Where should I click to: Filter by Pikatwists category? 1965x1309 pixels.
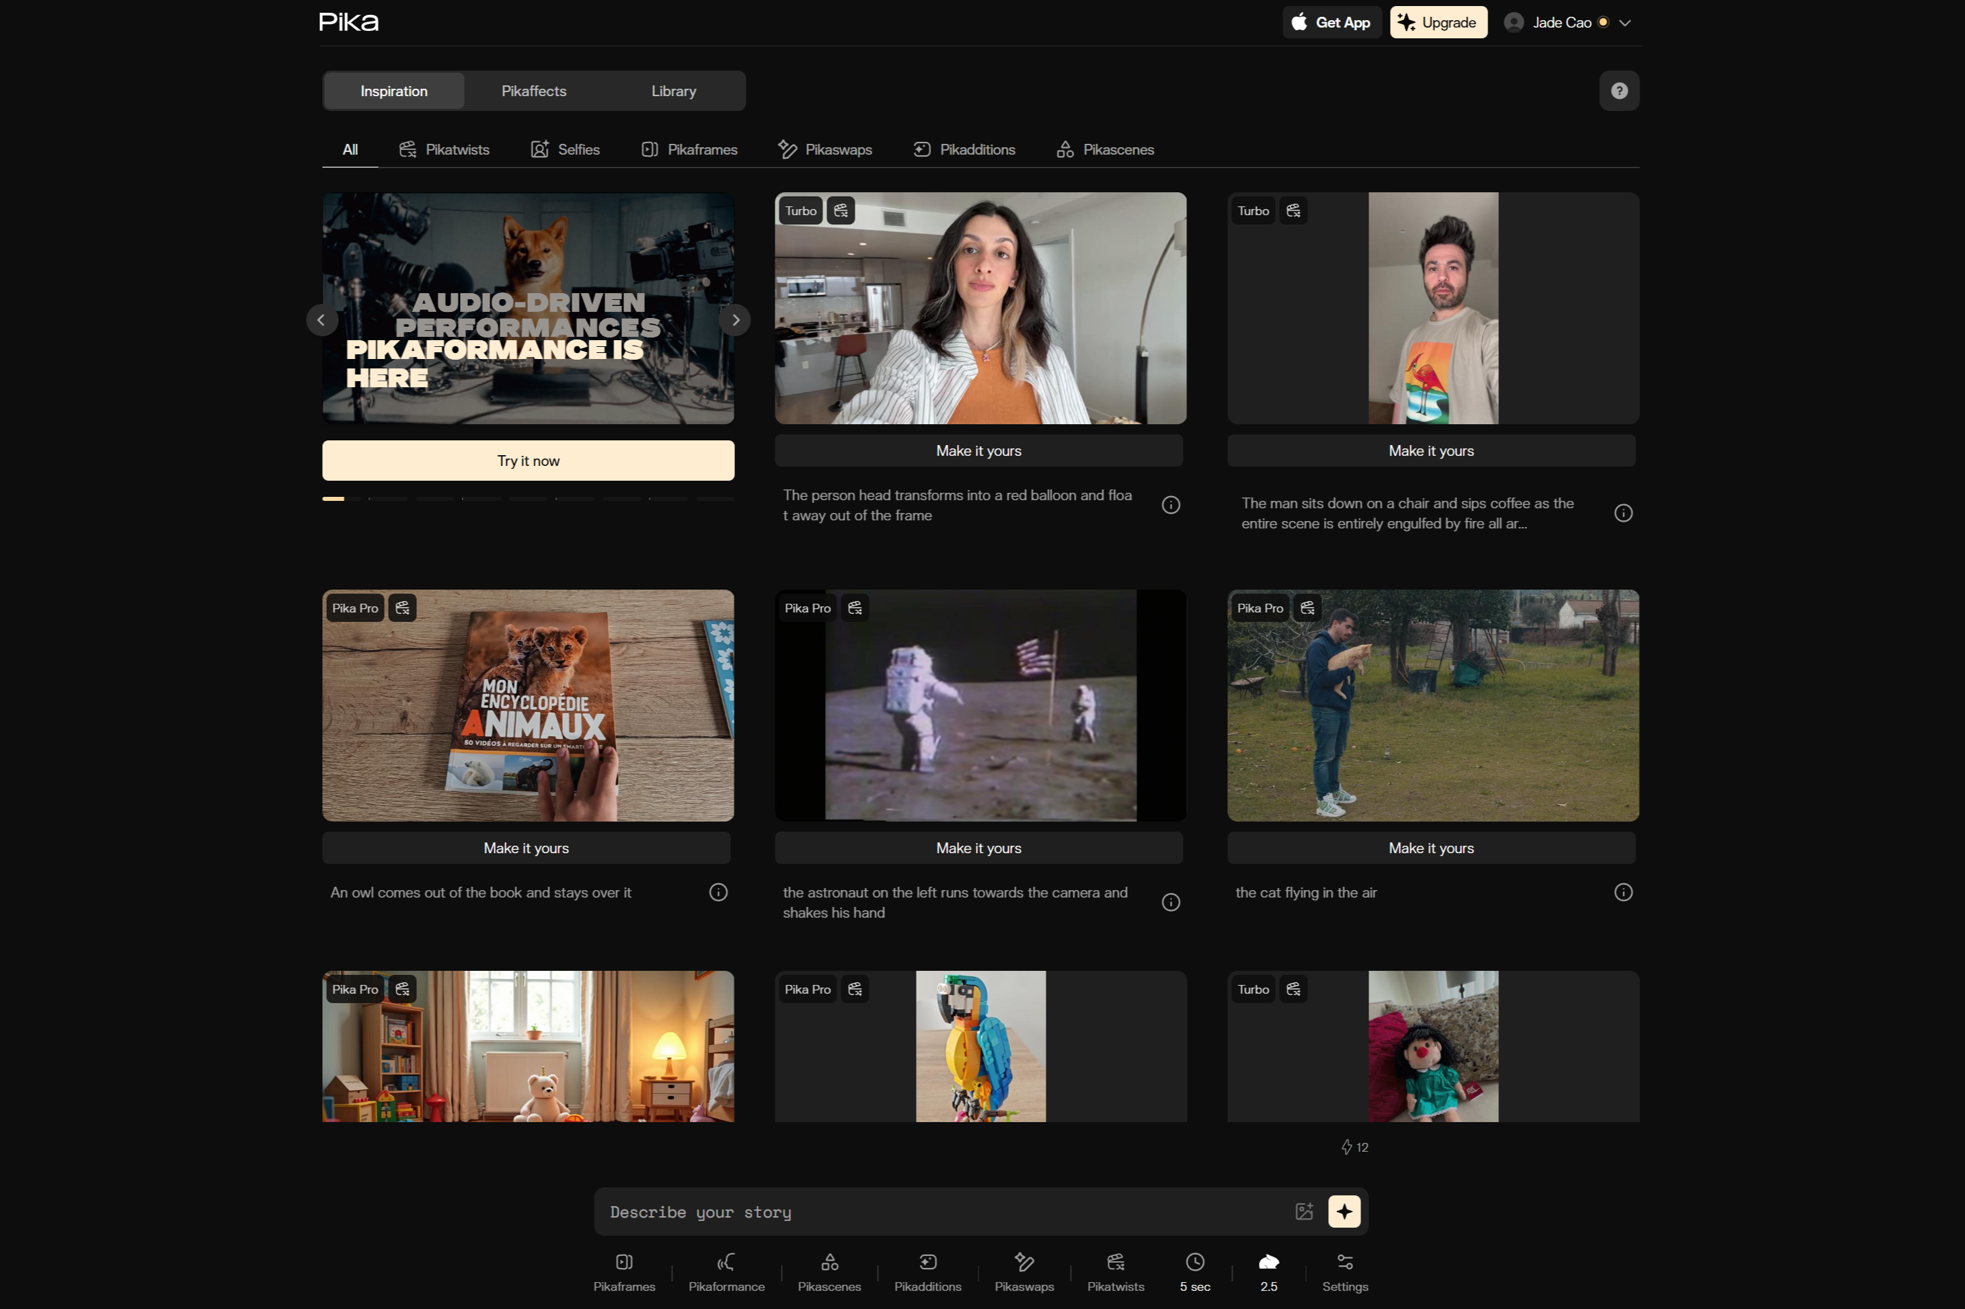click(445, 149)
